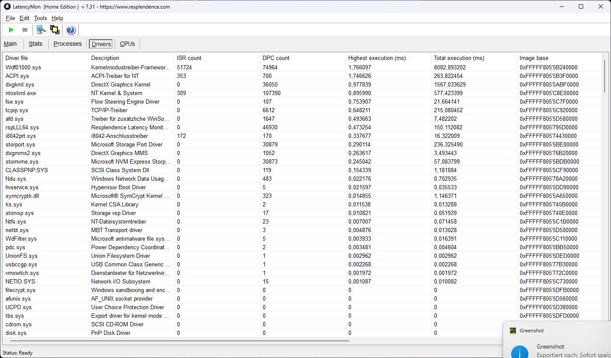Select the afunix.sys driver row
Image resolution: width=611 pixels, height=358 pixels.
click(x=302, y=298)
